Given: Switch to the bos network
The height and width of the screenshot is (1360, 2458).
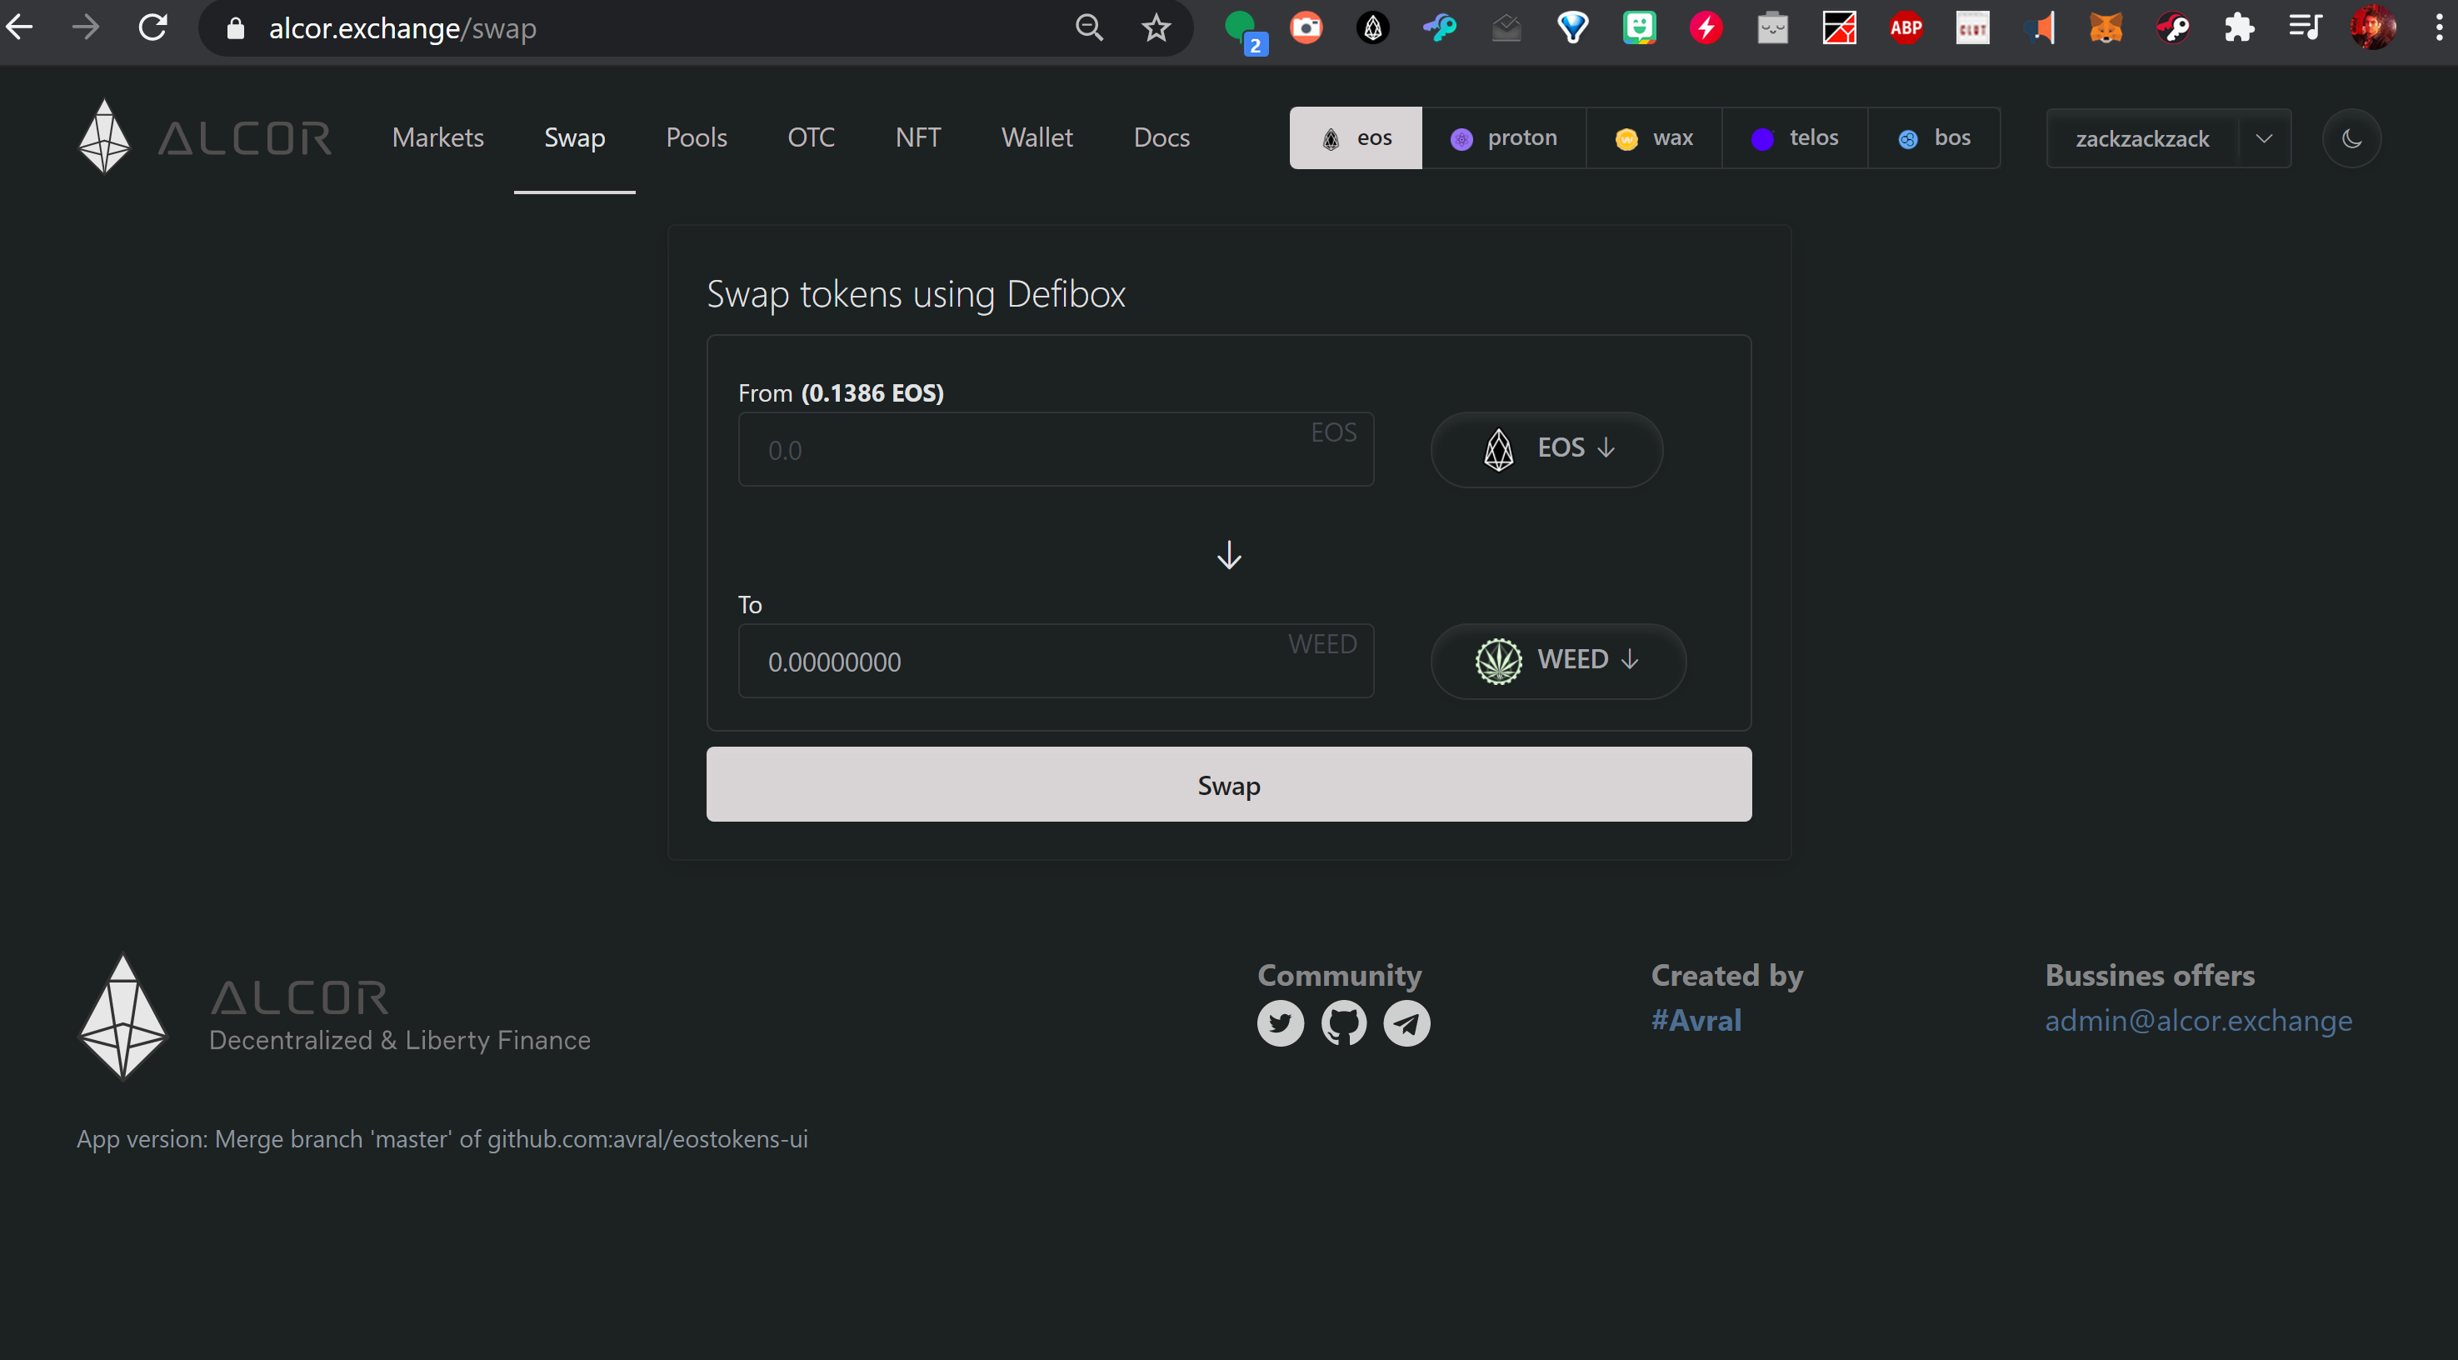Looking at the screenshot, I should 1934,138.
